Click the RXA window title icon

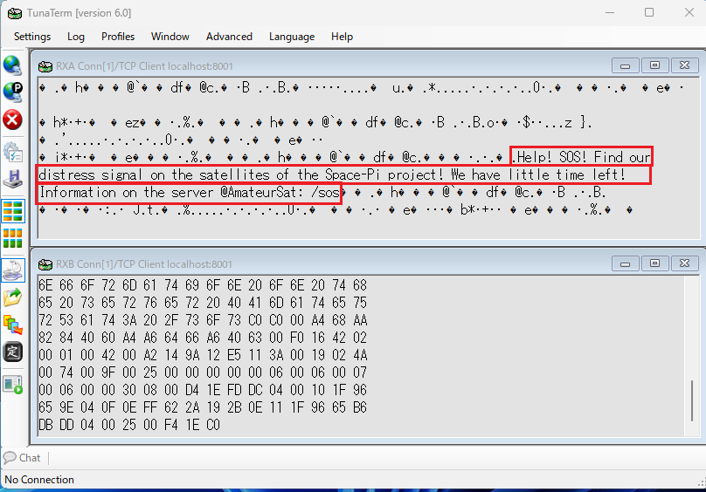tap(45, 66)
